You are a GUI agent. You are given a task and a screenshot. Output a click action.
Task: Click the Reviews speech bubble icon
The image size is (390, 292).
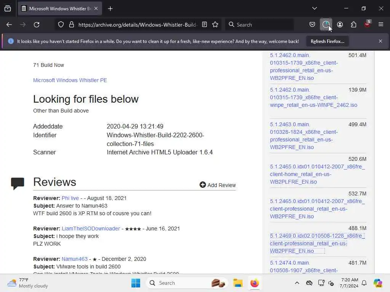tap(18, 184)
